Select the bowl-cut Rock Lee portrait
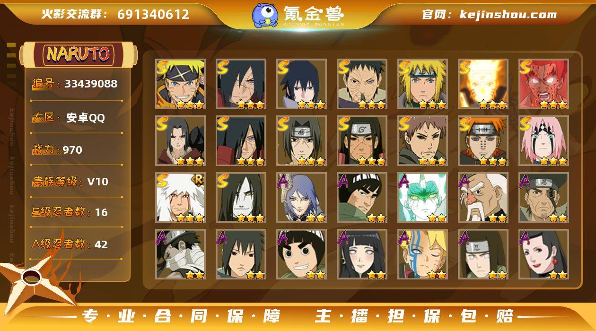596x331 pixels. [301, 254]
